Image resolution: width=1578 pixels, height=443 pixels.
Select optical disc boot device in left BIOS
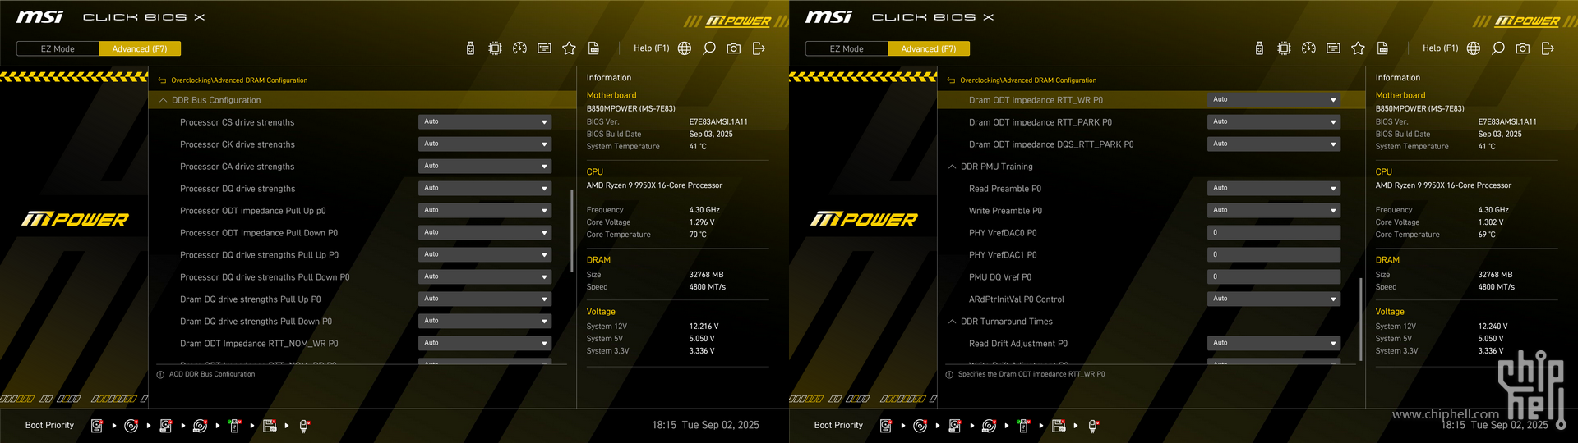(131, 426)
